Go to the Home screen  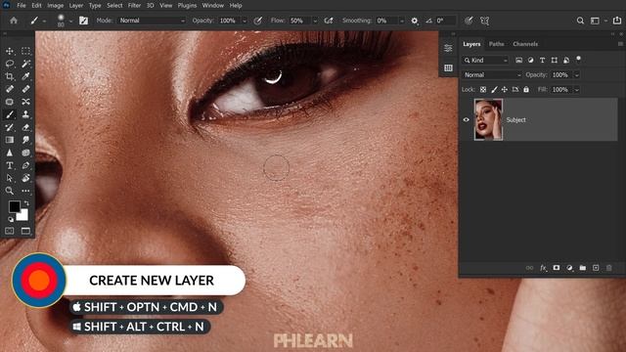point(14,21)
